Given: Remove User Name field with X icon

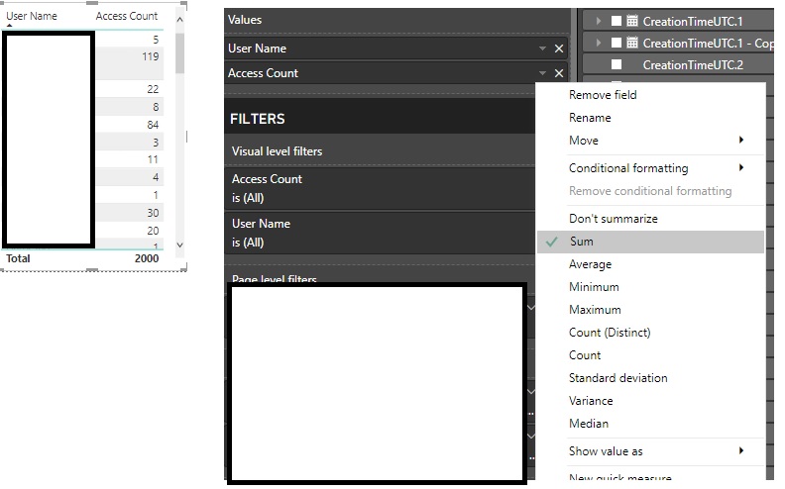Looking at the screenshot, I should click(559, 49).
